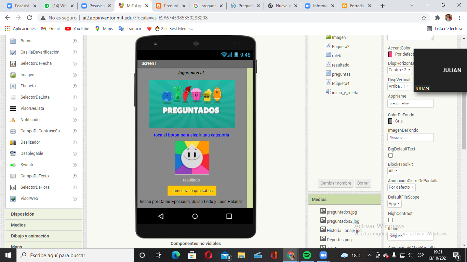Image resolution: width=467 pixels, height=262 pixels.
Task: Select the CasillaDeVerificación palette component
Action: point(40,52)
